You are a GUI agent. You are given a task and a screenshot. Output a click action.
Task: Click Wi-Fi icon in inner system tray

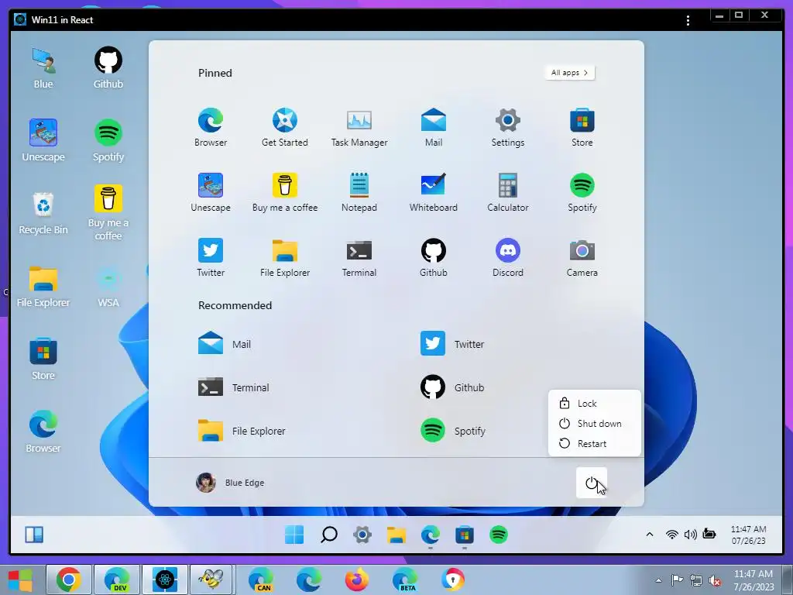(x=671, y=535)
